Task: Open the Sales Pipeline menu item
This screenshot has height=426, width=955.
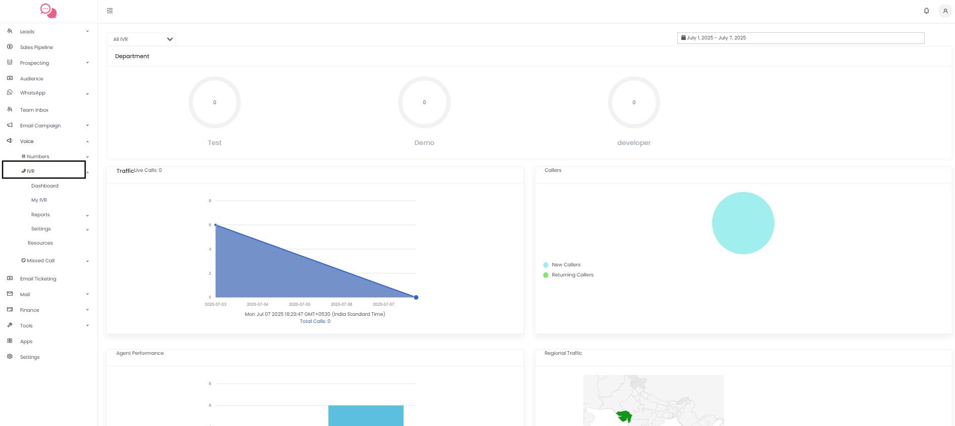Action: click(36, 48)
